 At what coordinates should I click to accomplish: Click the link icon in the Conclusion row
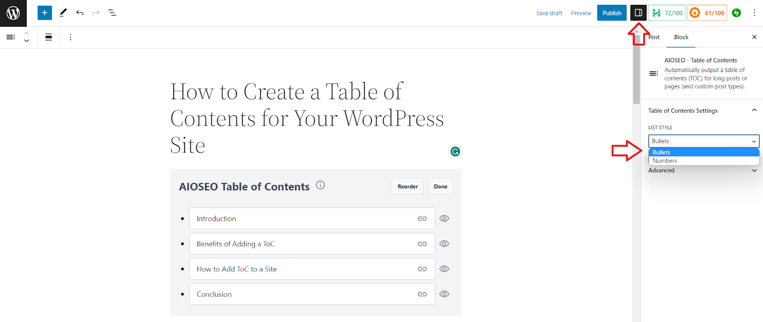(422, 294)
